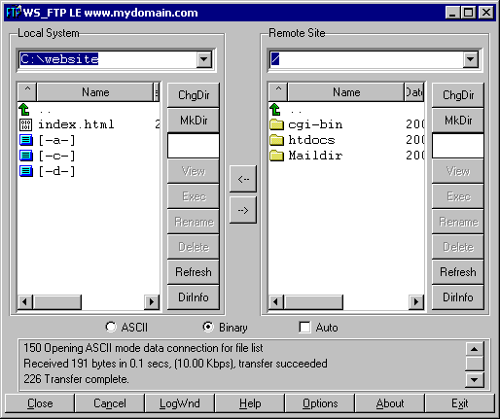The width and height of the screenshot is (500, 419).
Task: Select the cgi-bin folder icon
Action: (276, 124)
